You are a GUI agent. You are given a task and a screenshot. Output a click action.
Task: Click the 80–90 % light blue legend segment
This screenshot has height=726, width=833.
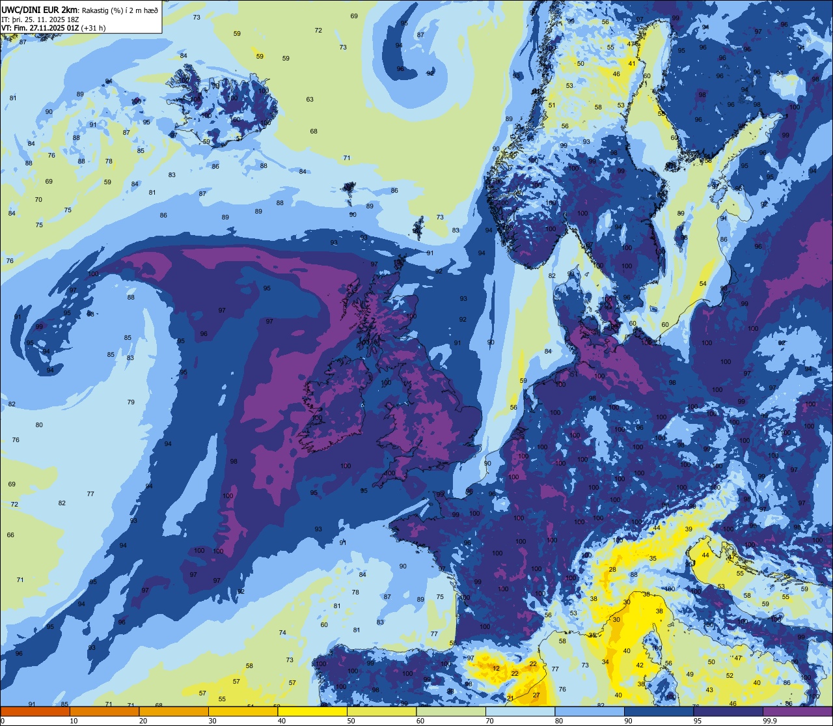coord(590,711)
